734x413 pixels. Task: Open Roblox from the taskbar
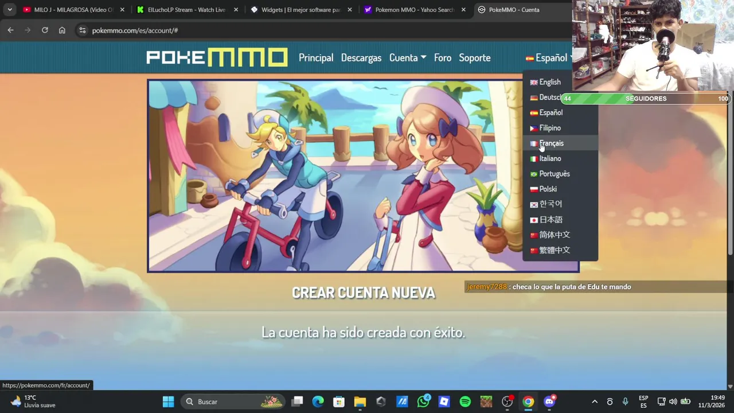(444, 402)
